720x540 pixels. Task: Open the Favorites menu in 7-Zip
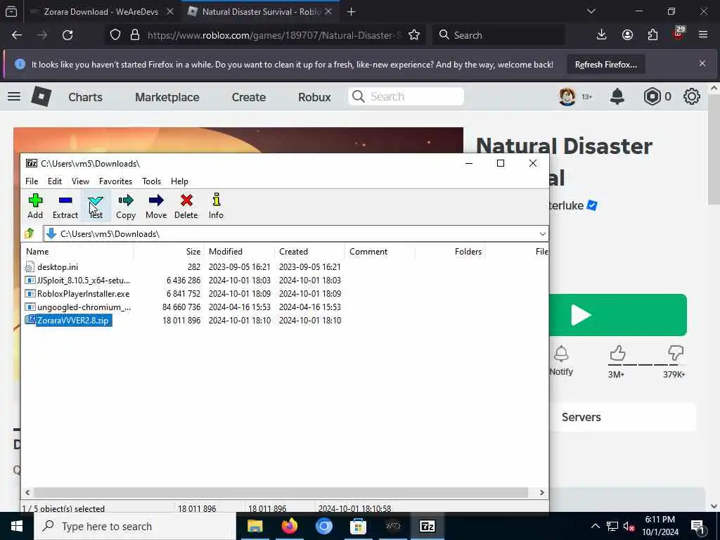[x=116, y=181]
